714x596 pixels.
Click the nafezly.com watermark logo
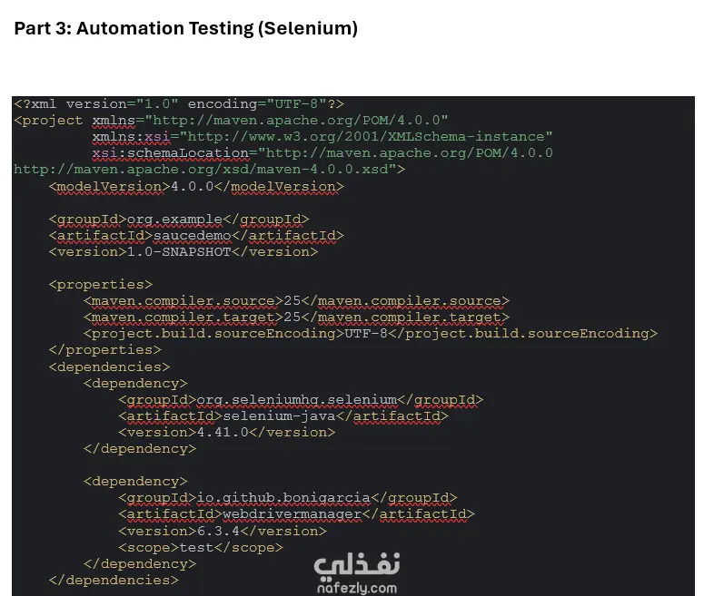click(x=357, y=573)
